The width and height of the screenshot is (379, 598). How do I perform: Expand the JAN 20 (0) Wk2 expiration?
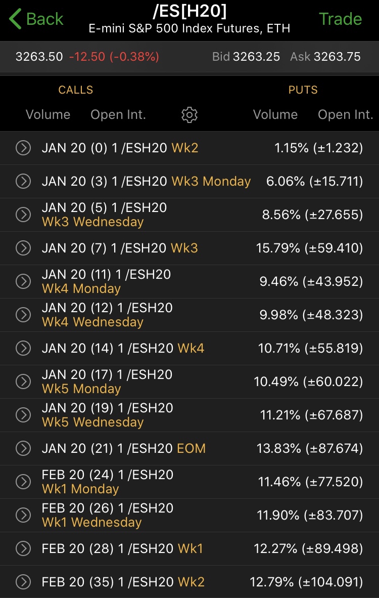click(x=23, y=148)
